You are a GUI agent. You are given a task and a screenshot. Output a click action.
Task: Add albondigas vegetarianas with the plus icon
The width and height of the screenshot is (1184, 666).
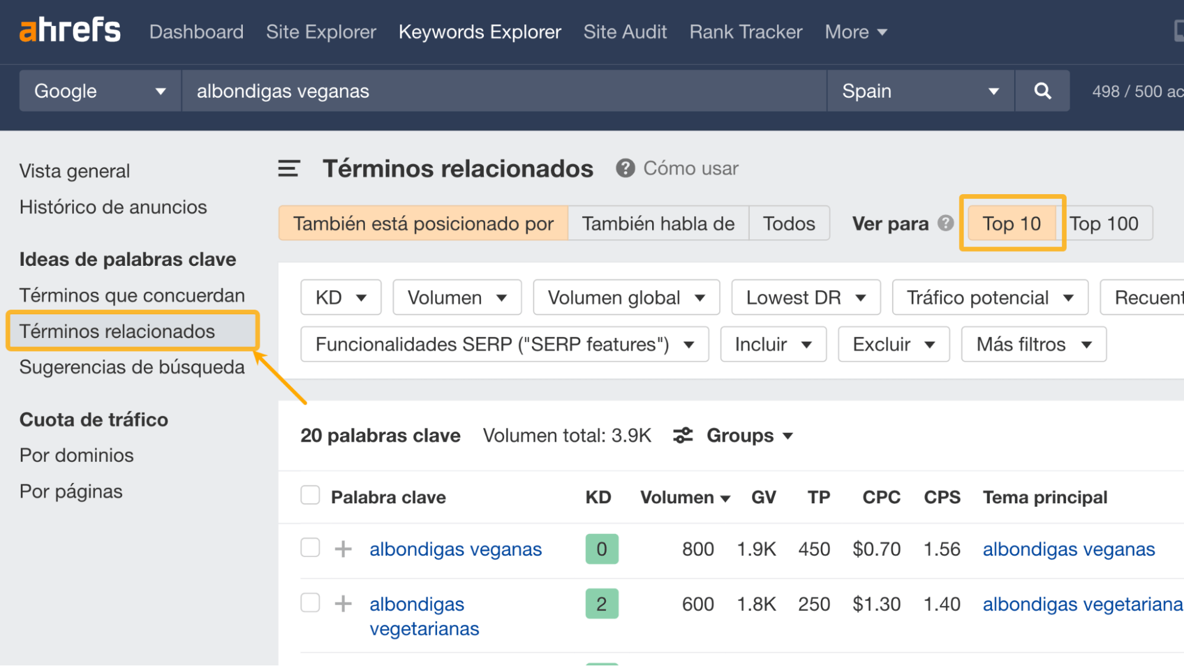click(x=342, y=604)
